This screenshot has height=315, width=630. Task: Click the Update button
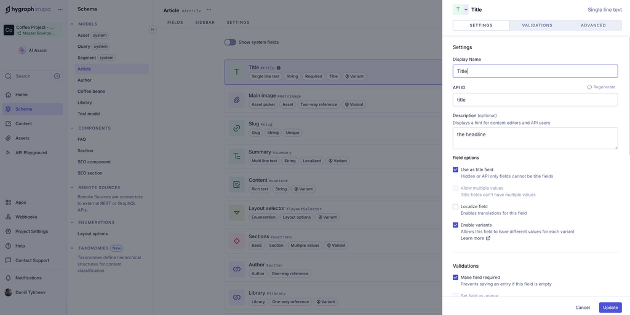click(610, 307)
